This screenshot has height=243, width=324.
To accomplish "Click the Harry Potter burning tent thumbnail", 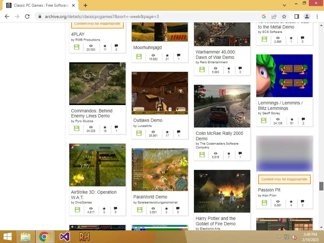I will 222,191.
